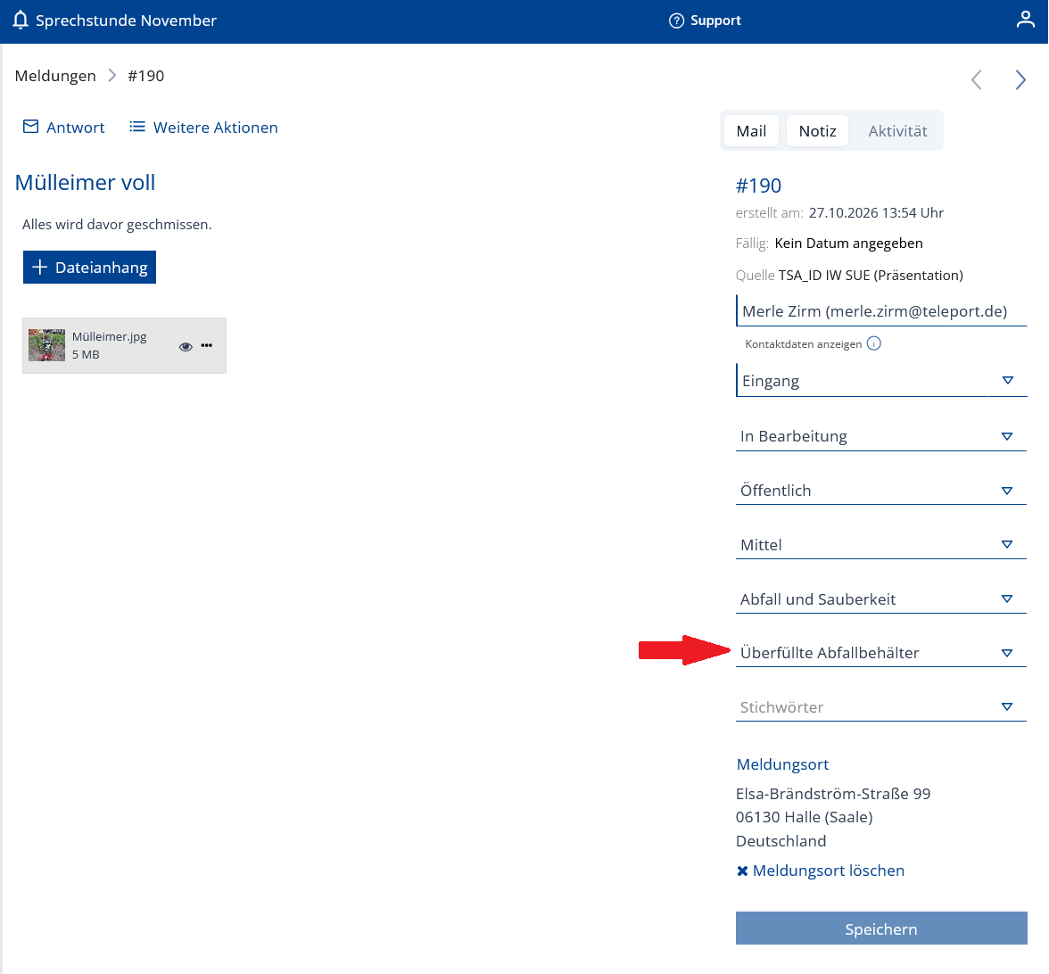Click the Speichern button
1049x974 pixels.
pyautogui.click(x=881, y=928)
